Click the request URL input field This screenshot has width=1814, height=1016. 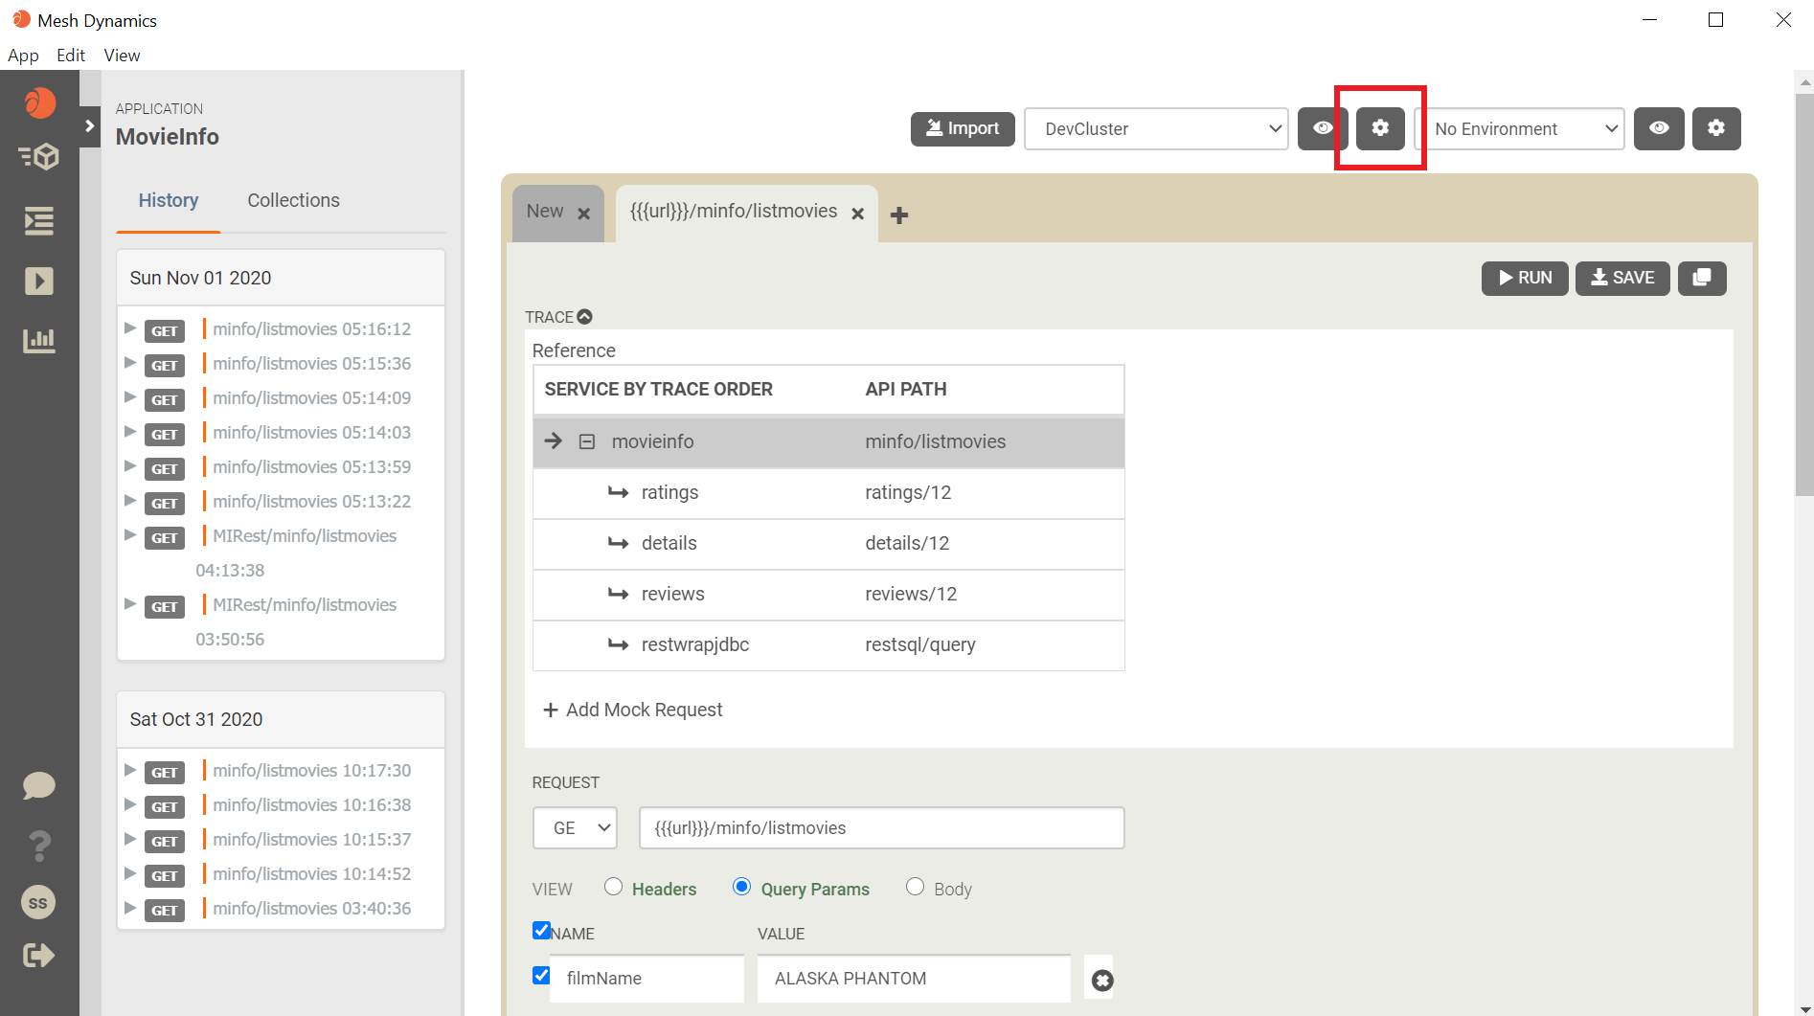881,828
